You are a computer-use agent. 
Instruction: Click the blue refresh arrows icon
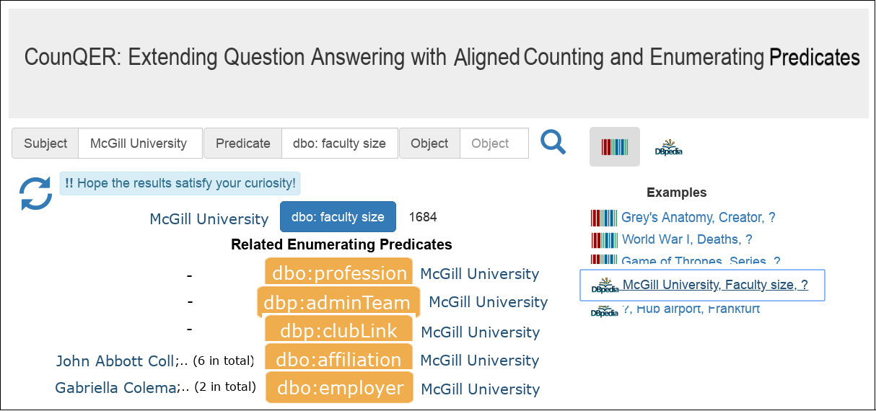click(35, 194)
